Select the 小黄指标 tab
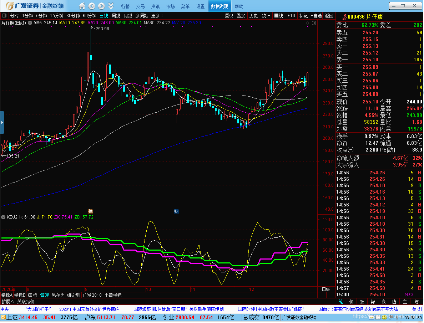This screenshot has width=424, height=323. pyautogui.click(x=113, y=295)
